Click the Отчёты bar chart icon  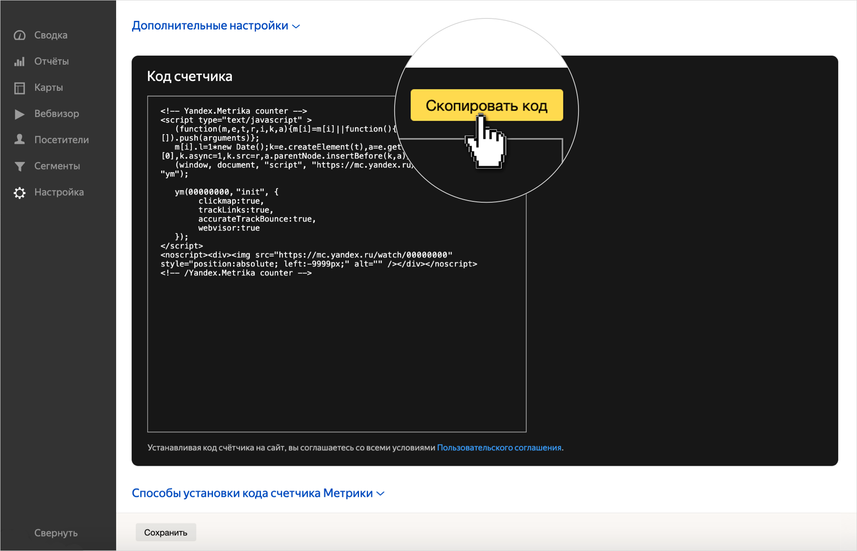[x=20, y=62]
